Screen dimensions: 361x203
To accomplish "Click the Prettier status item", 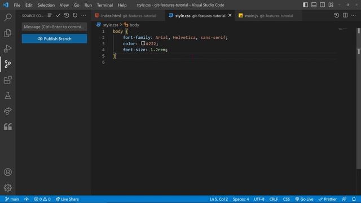I will click(328, 199).
